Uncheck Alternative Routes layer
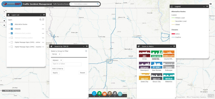215x99 pixels. click(12, 24)
